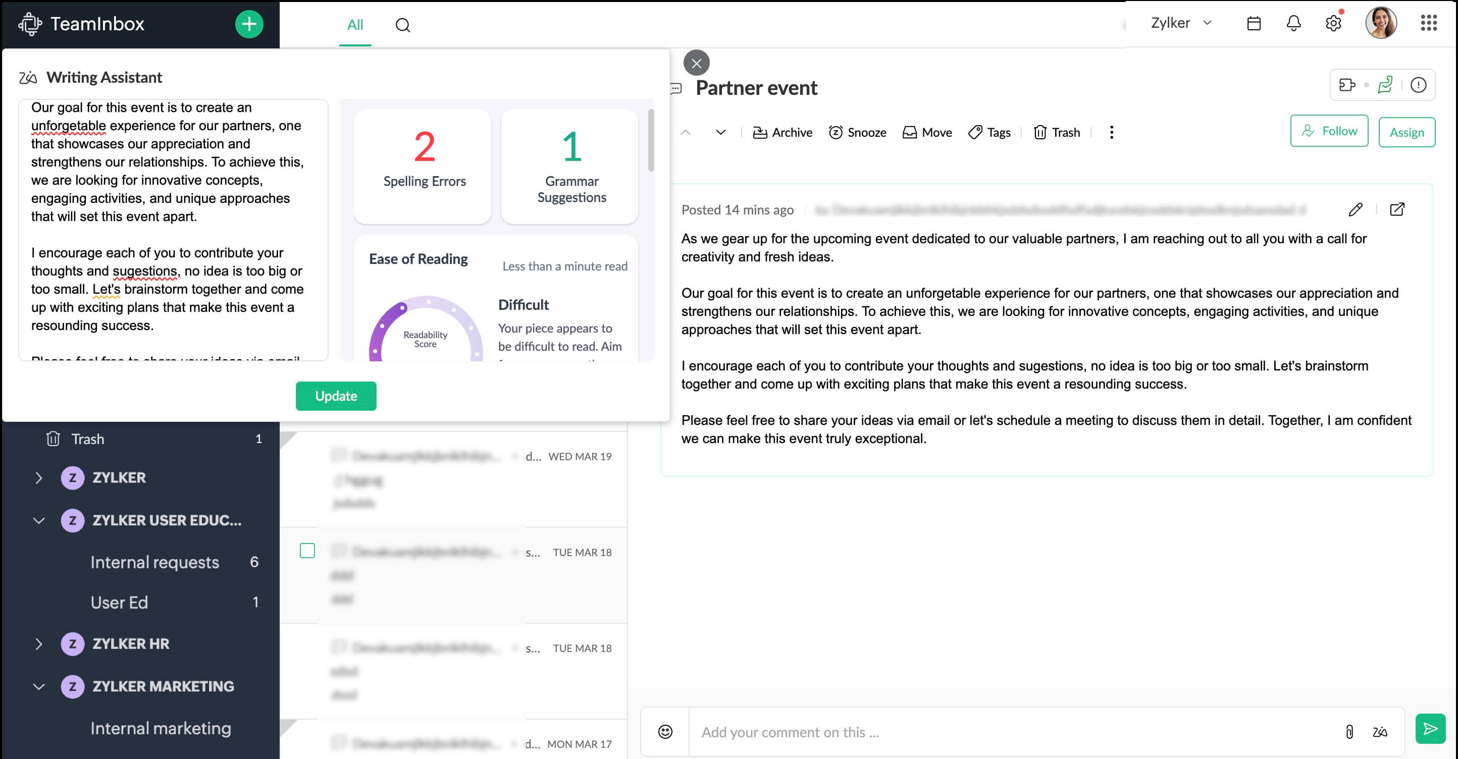Click the pencil edit post icon

click(x=1356, y=210)
